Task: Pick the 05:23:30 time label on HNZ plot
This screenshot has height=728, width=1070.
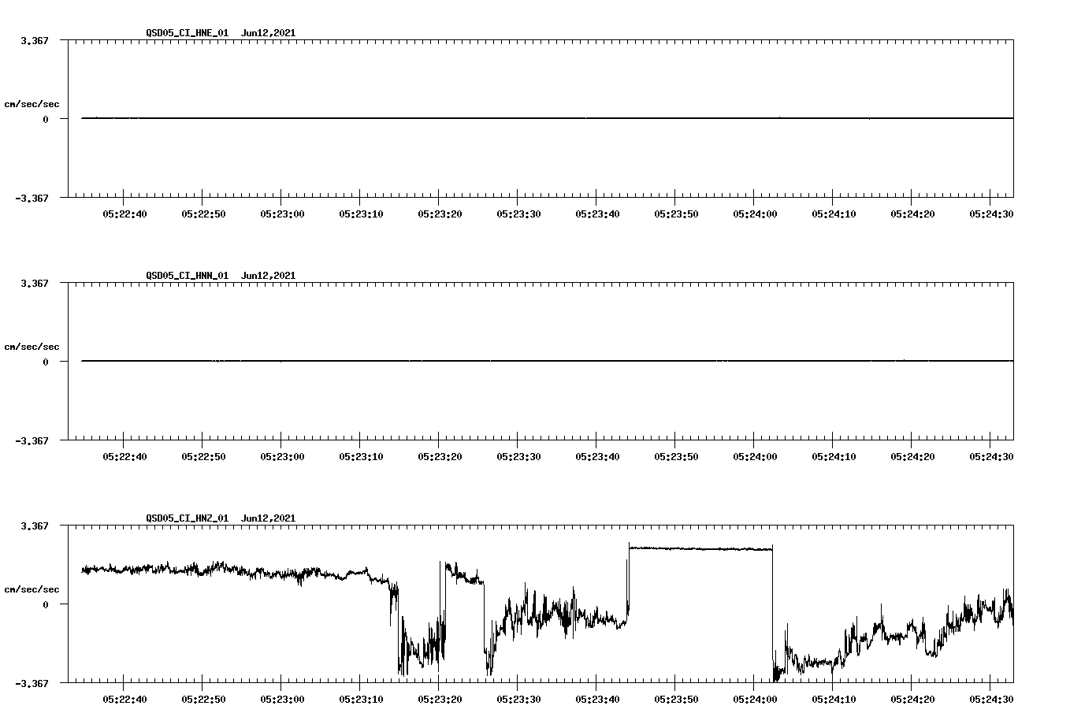Action: click(x=518, y=699)
